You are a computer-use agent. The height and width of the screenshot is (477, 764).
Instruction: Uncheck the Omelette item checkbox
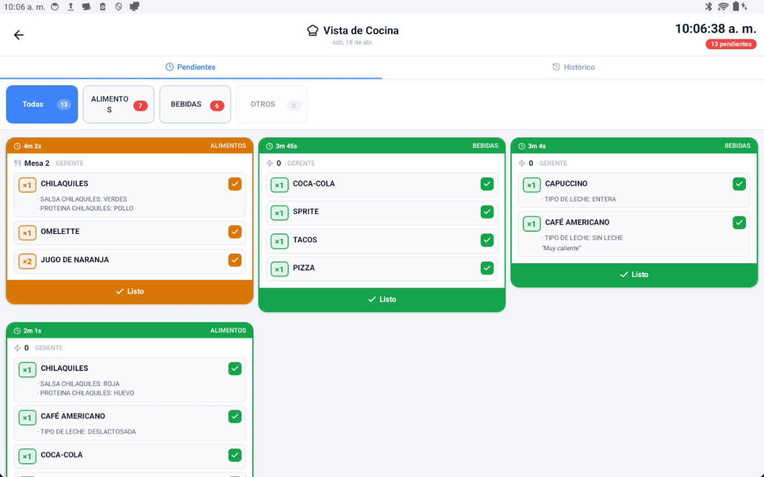235,232
